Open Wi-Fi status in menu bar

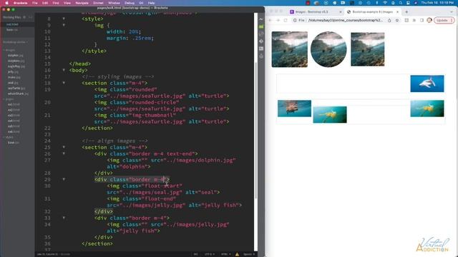[385, 3]
